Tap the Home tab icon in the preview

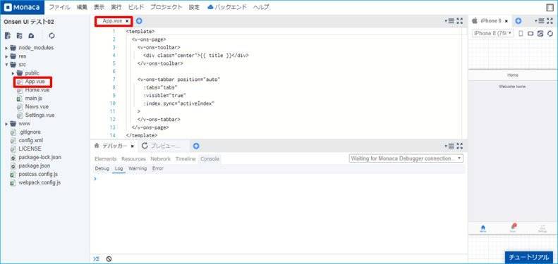(x=483, y=228)
